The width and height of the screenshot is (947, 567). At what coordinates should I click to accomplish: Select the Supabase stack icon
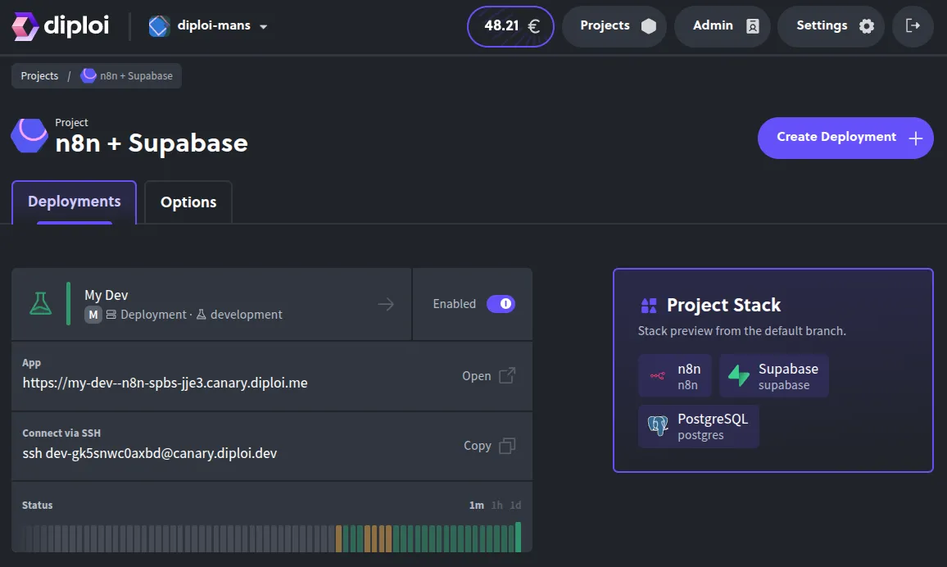coord(738,375)
